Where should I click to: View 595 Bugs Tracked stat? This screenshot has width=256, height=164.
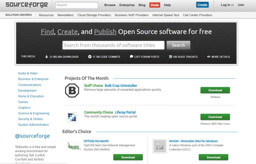coord(185,57)
